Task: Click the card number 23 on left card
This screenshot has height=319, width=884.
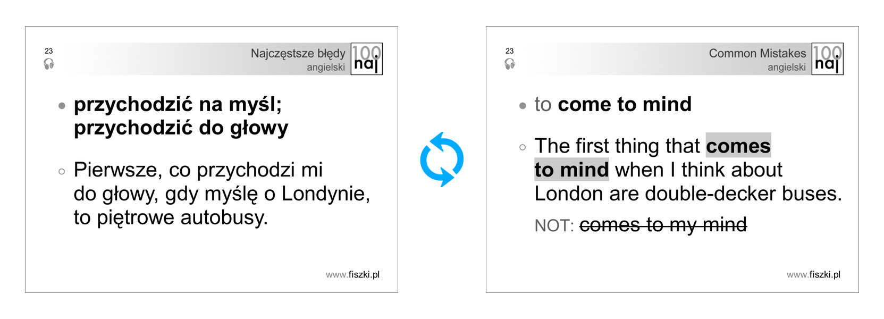Action: click(49, 51)
